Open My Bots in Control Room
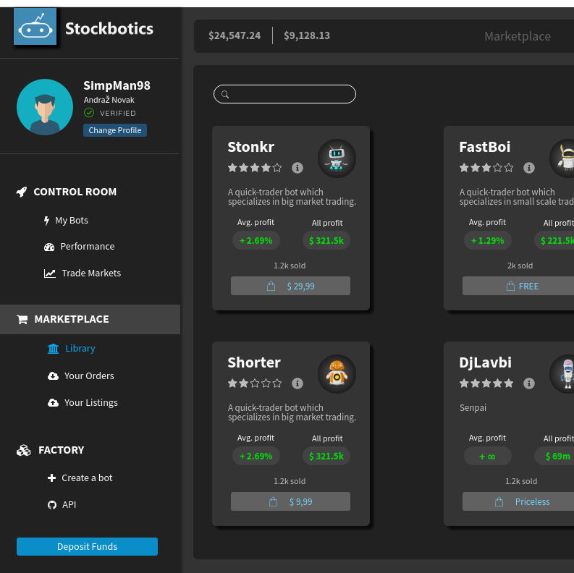The image size is (574, 573). 71,221
